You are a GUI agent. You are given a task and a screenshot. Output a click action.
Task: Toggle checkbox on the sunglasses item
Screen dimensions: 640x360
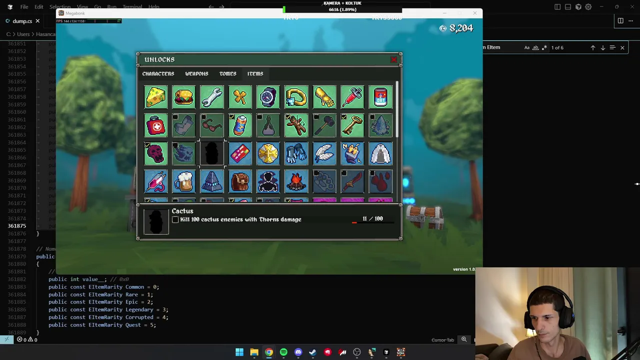203,117
